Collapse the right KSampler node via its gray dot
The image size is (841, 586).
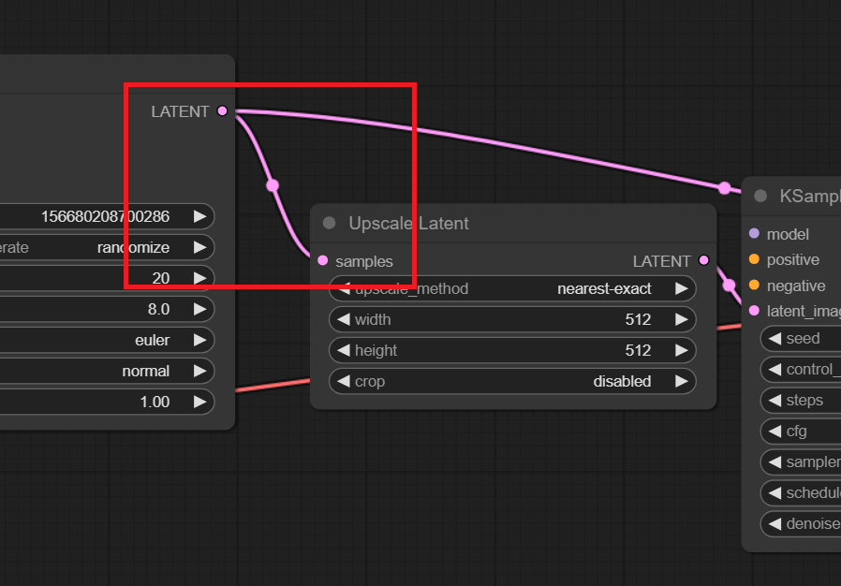click(760, 196)
